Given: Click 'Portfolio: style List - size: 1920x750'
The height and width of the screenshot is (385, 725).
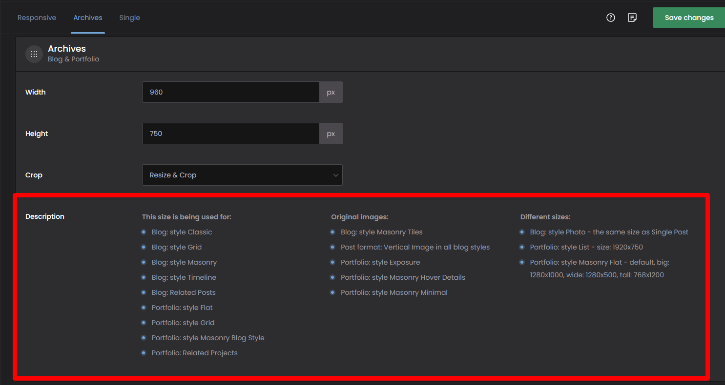Looking at the screenshot, I should click(x=586, y=247).
